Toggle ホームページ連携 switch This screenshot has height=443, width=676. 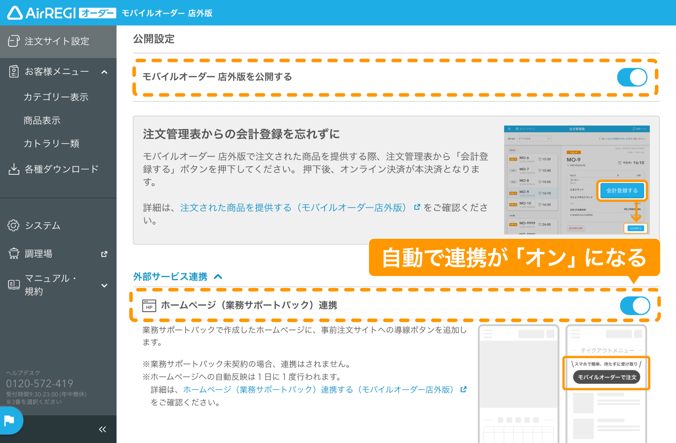click(x=635, y=306)
